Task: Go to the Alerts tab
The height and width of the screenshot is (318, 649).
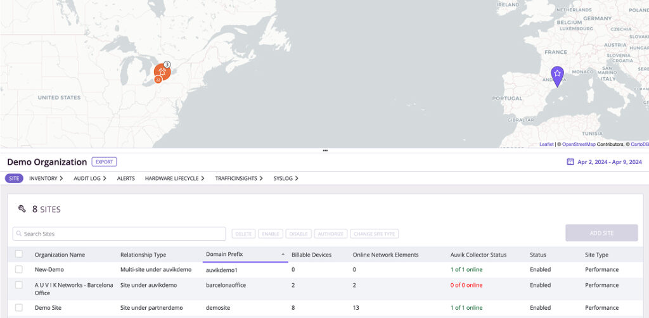Action: tap(126, 178)
